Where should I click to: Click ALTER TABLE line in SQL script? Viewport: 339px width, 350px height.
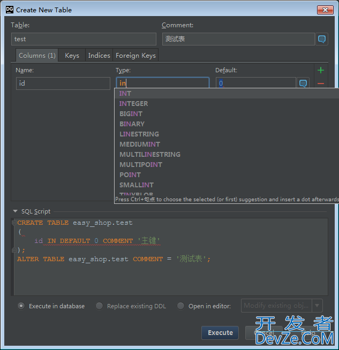[114, 259]
